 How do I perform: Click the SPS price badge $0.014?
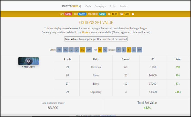click(68, 14)
